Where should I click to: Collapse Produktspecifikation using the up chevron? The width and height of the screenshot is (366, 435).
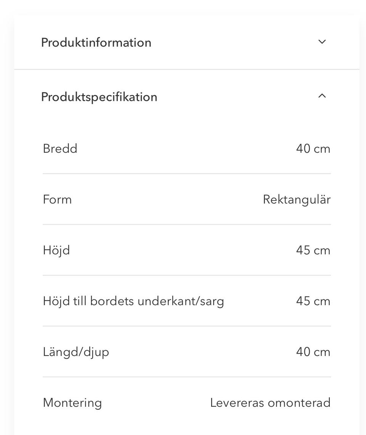(322, 96)
